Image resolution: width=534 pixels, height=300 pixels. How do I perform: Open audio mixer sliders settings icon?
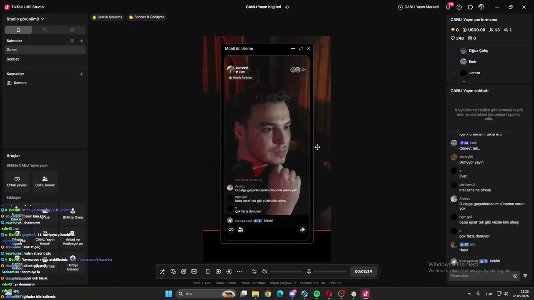(x=254, y=272)
